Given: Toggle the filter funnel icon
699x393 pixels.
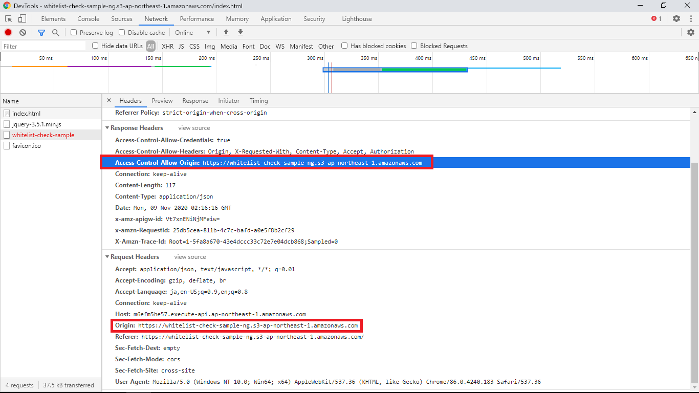Looking at the screenshot, I should (41, 32).
